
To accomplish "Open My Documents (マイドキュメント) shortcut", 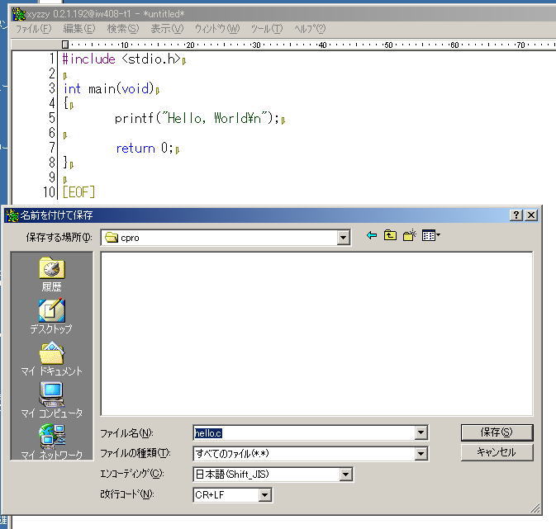I will coord(51,358).
